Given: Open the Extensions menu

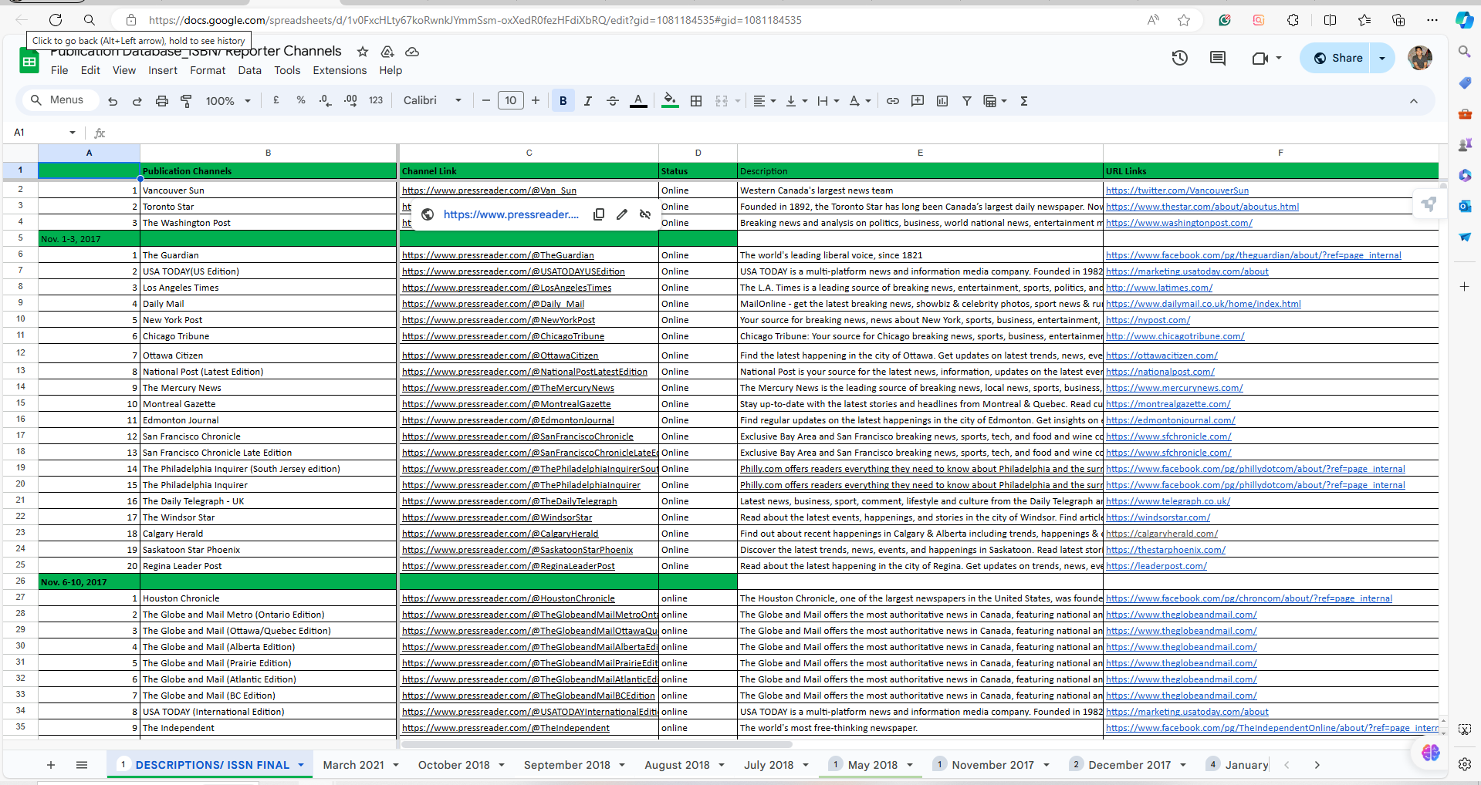Looking at the screenshot, I should click(x=340, y=70).
